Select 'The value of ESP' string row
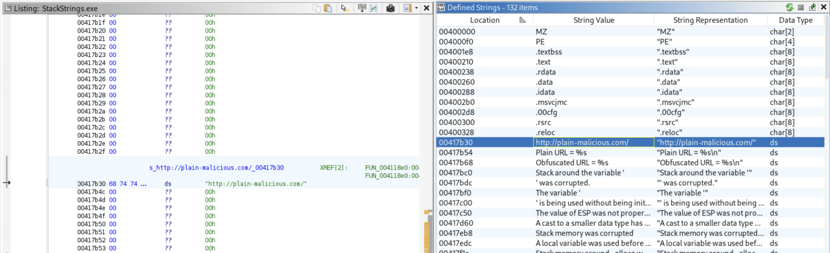830x253 pixels. tap(631, 213)
